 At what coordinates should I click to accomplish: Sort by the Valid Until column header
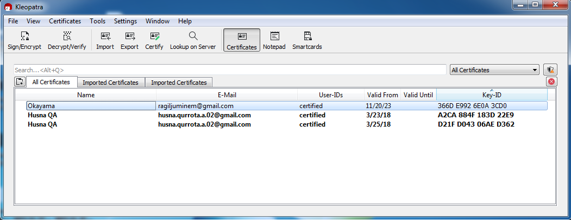pos(418,95)
